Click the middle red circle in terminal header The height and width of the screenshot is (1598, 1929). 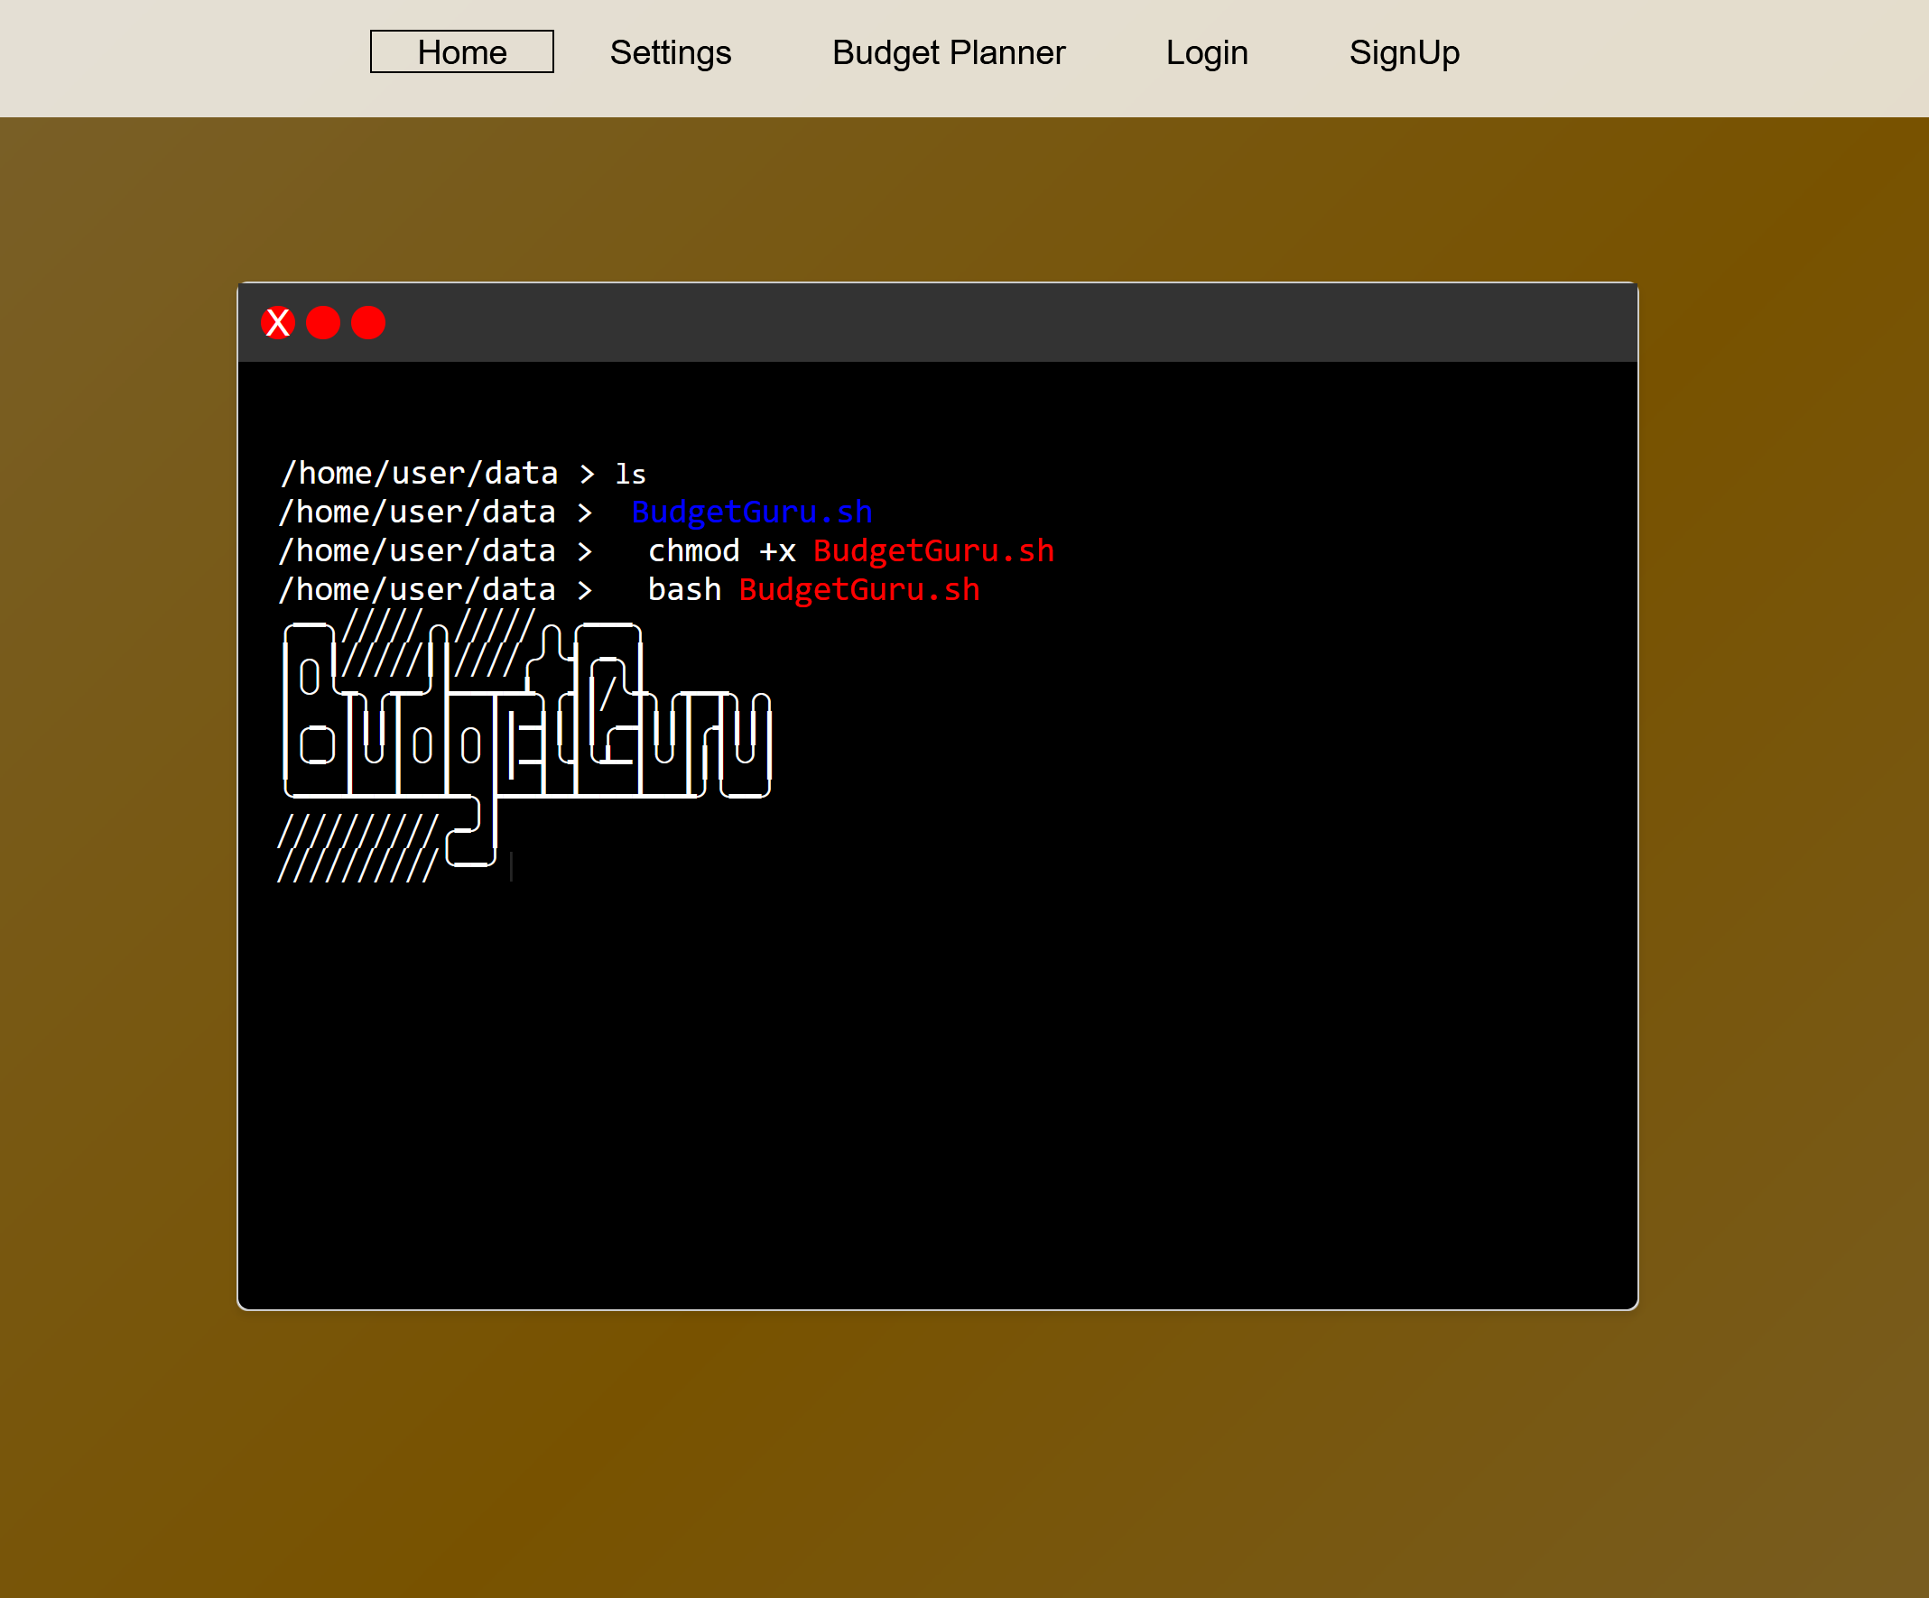pos(322,323)
